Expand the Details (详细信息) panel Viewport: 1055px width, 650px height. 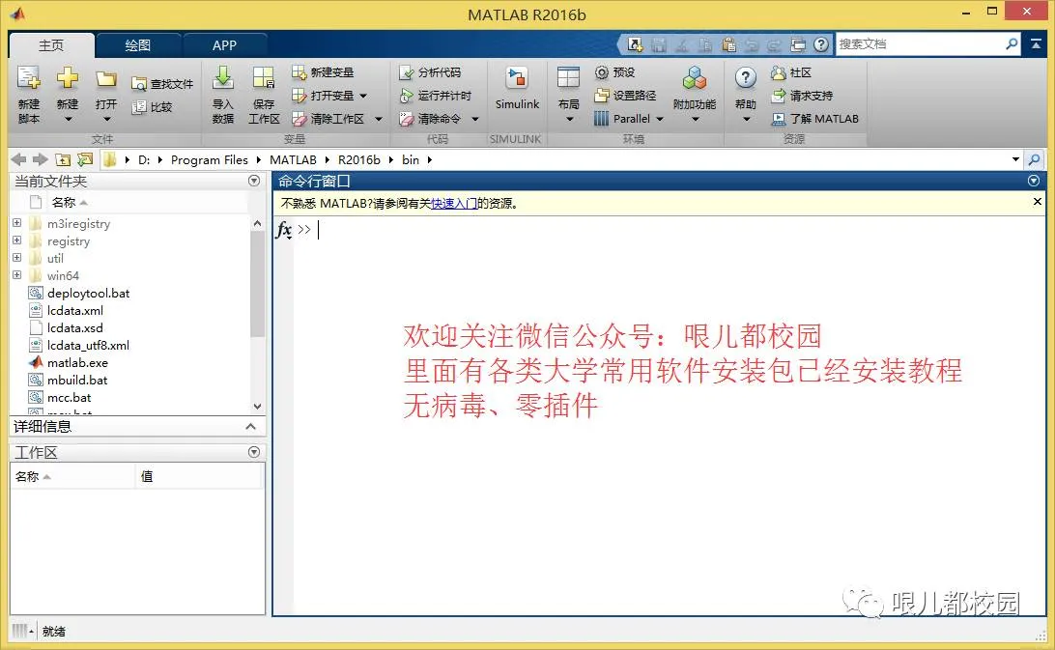pyautogui.click(x=250, y=427)
